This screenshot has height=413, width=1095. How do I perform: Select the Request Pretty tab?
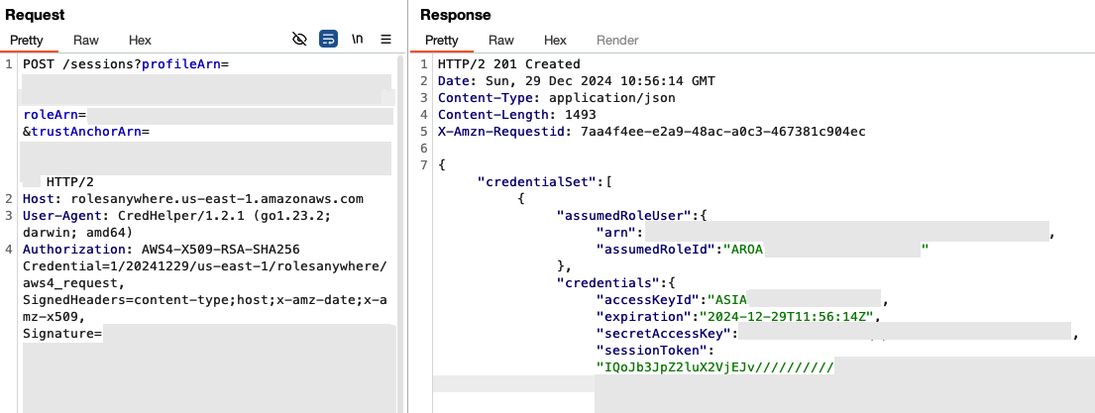click(x=27, y=41)
